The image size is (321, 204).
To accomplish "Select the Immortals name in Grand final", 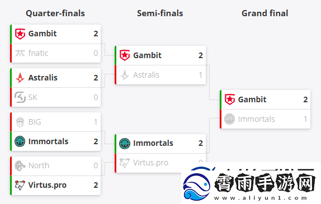I will (256, 119).
